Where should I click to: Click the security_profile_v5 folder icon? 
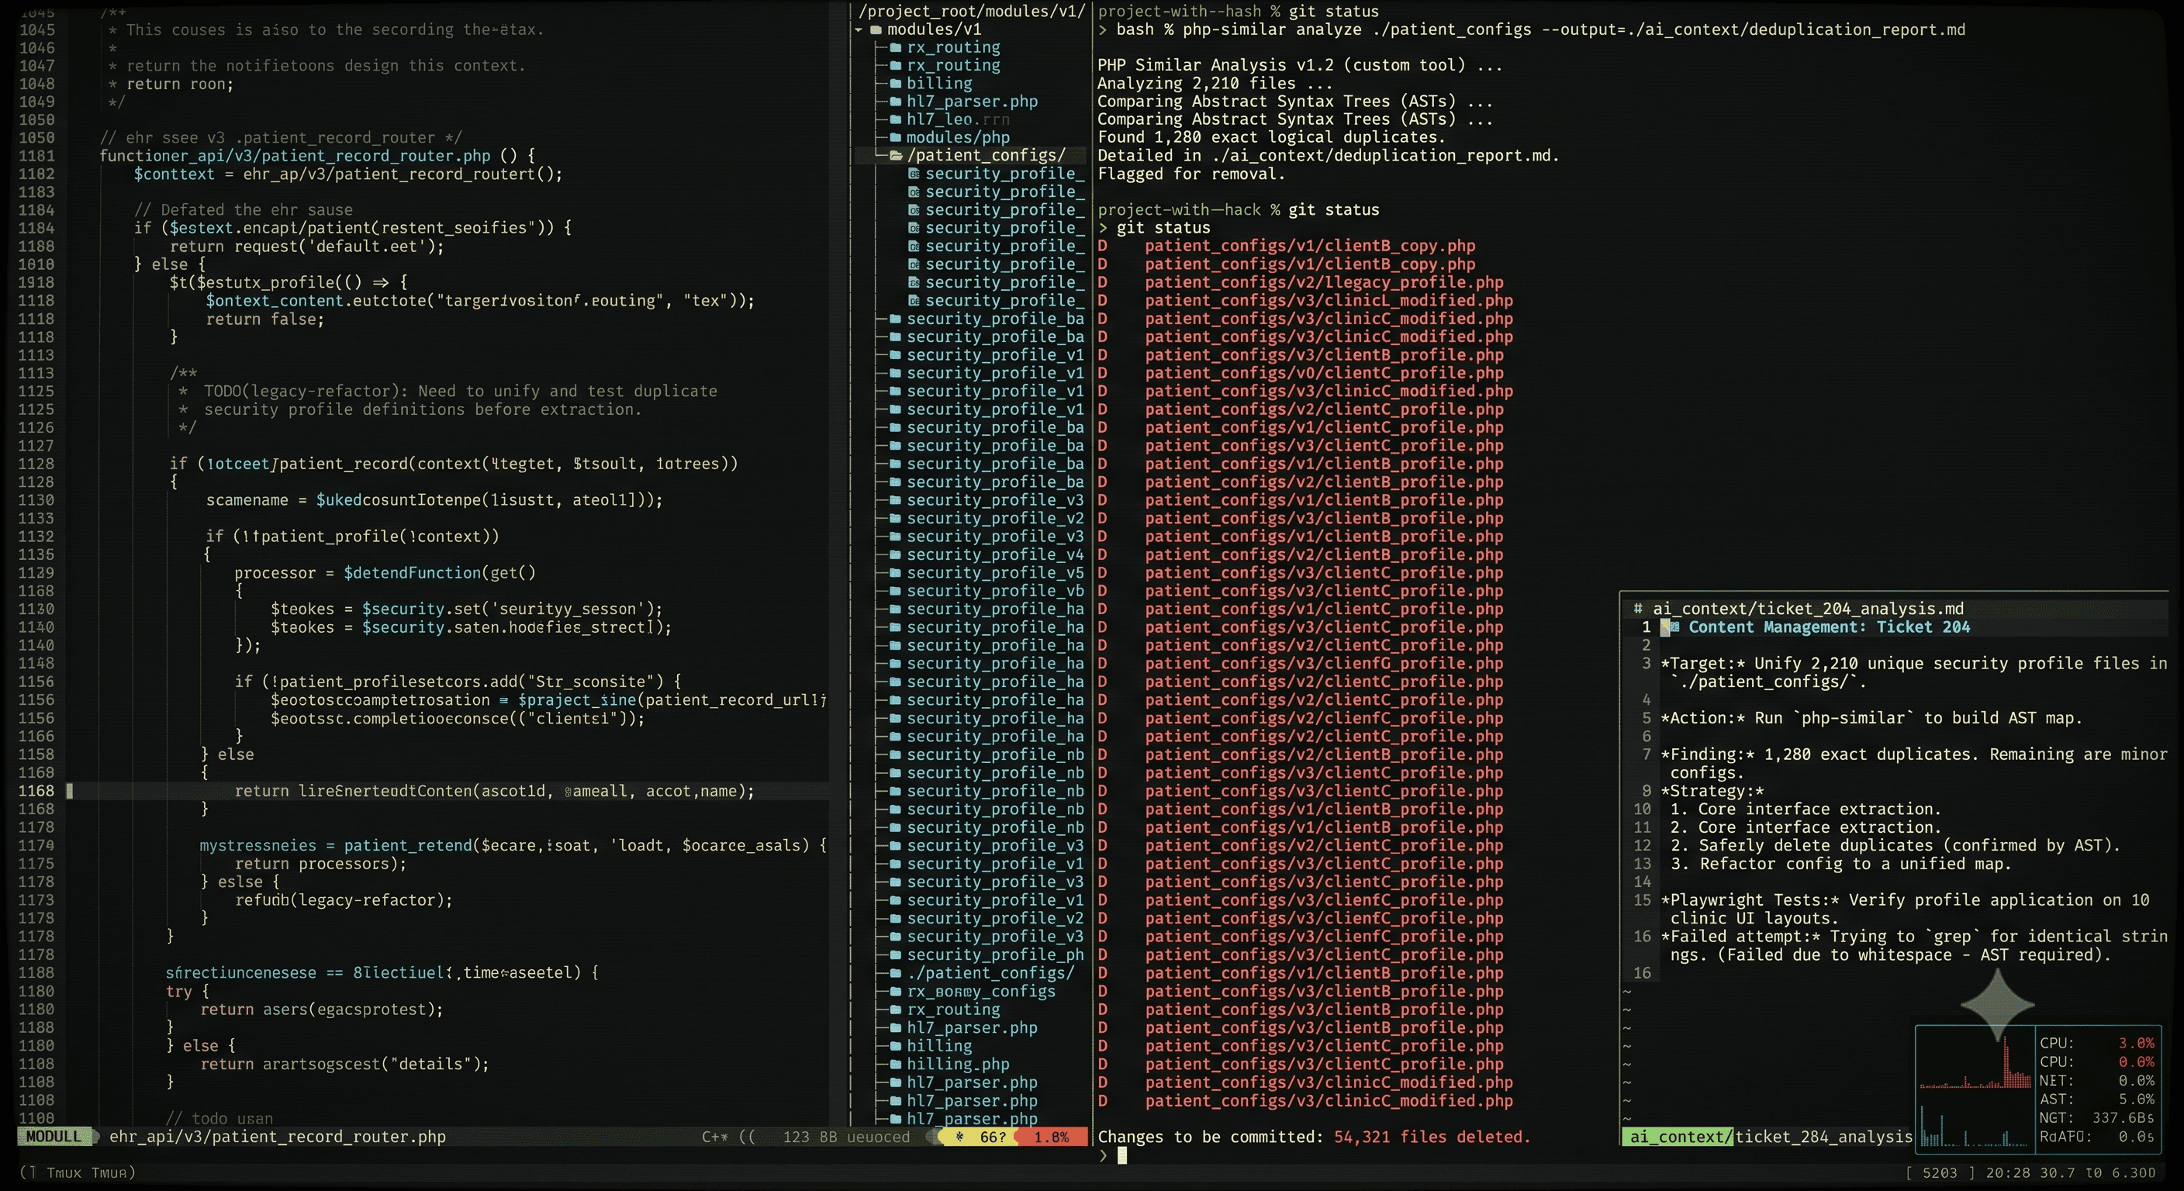[894, 573]
